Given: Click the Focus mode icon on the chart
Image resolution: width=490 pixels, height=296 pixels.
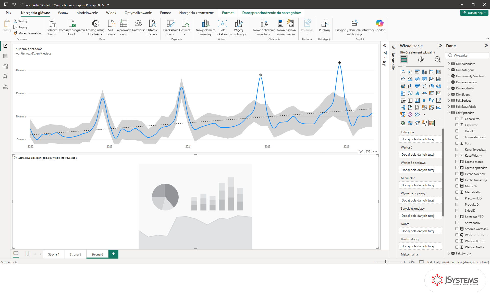Looking at the screenshot, I should tap(368, 152).
